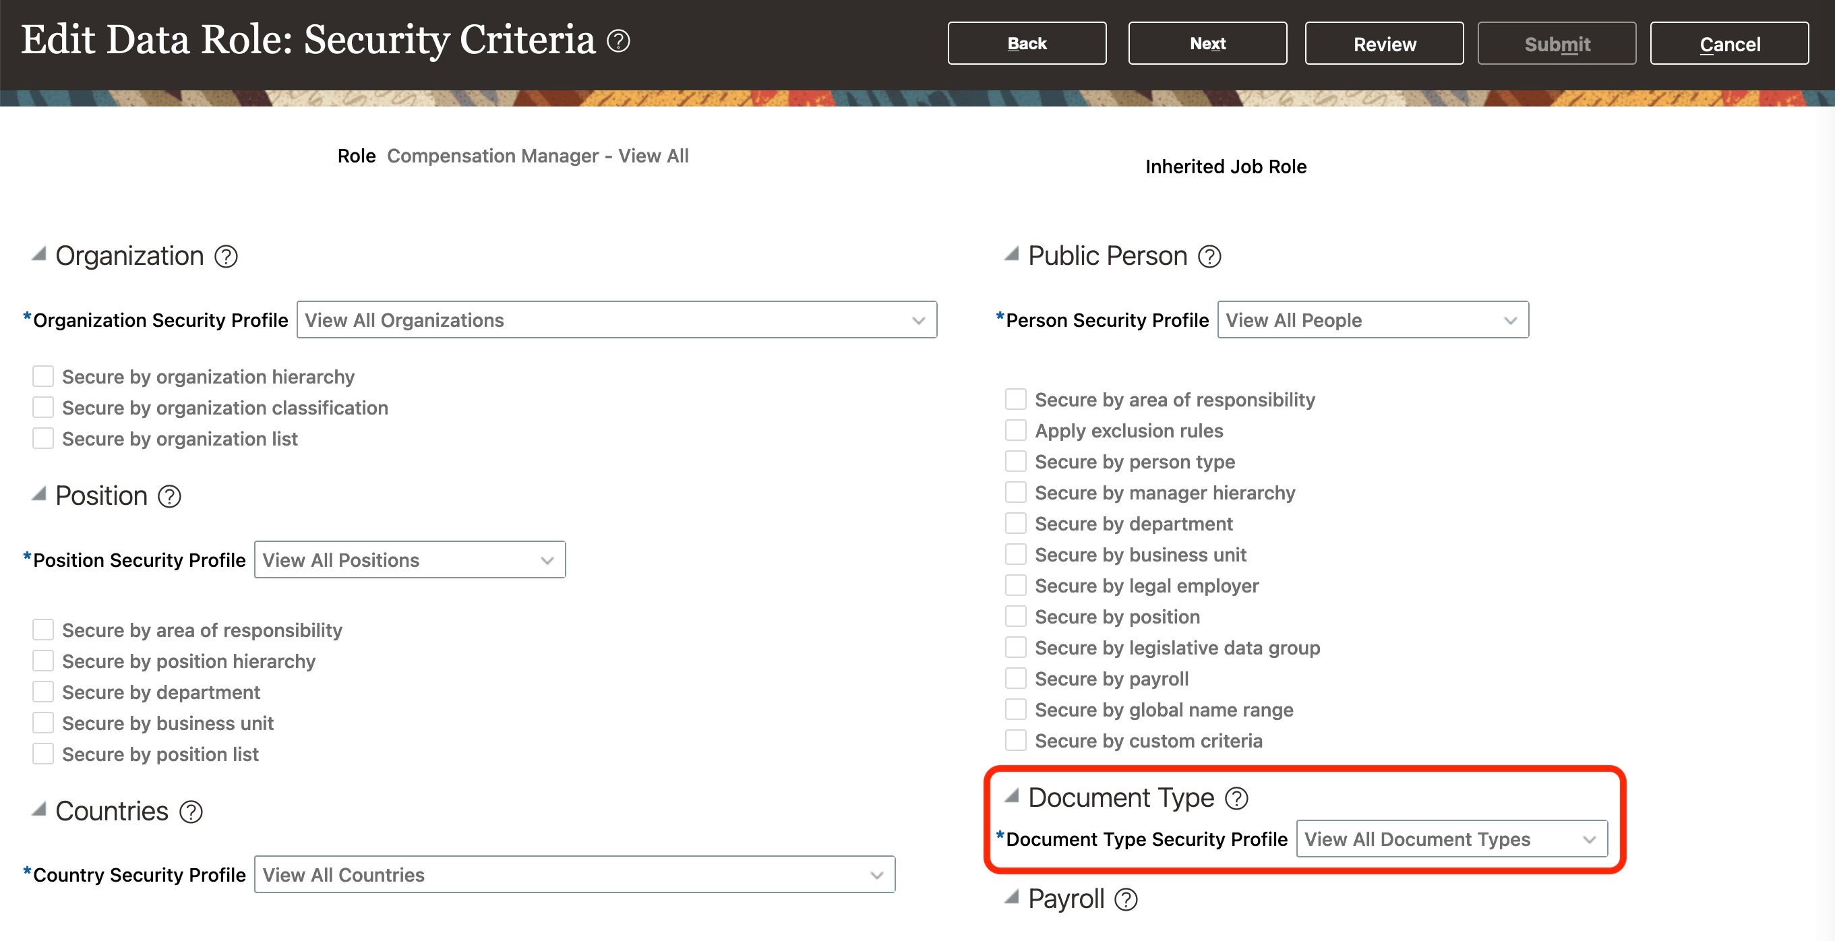The width and height of the screenshot is (1835, 941).
Task: Open help for the Countries section
Action: [191, 812]
